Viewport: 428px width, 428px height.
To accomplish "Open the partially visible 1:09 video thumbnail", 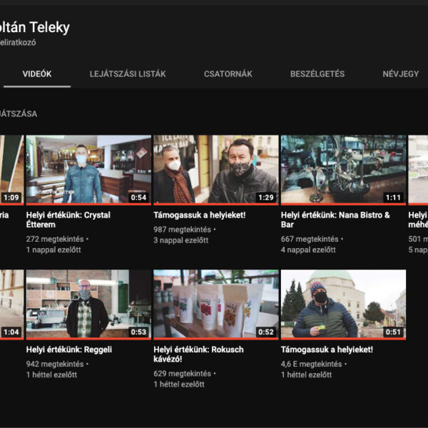I will pos(11,170).
